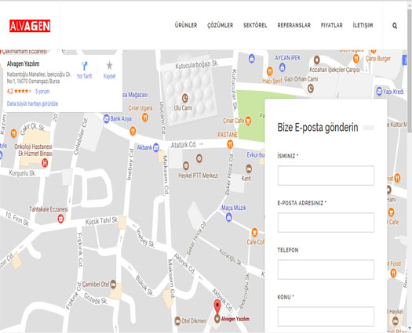Navigate to the İLETİŞİM page
Image resolution: width=412 pixels, height=333 pixels.
pyautogui.click(x=363, y=25)
